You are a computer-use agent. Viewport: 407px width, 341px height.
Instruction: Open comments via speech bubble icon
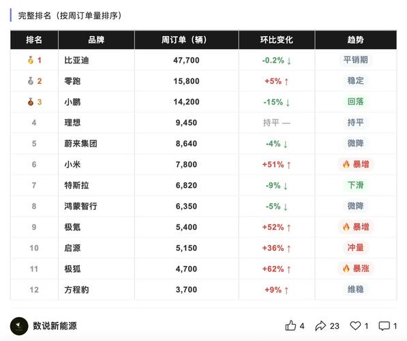coord(384,326)
